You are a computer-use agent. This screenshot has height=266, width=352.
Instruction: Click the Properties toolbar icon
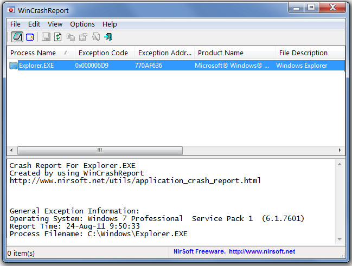(x=84, y=37)
